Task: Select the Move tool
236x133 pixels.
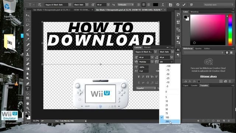Action: [x=28, y=15]
